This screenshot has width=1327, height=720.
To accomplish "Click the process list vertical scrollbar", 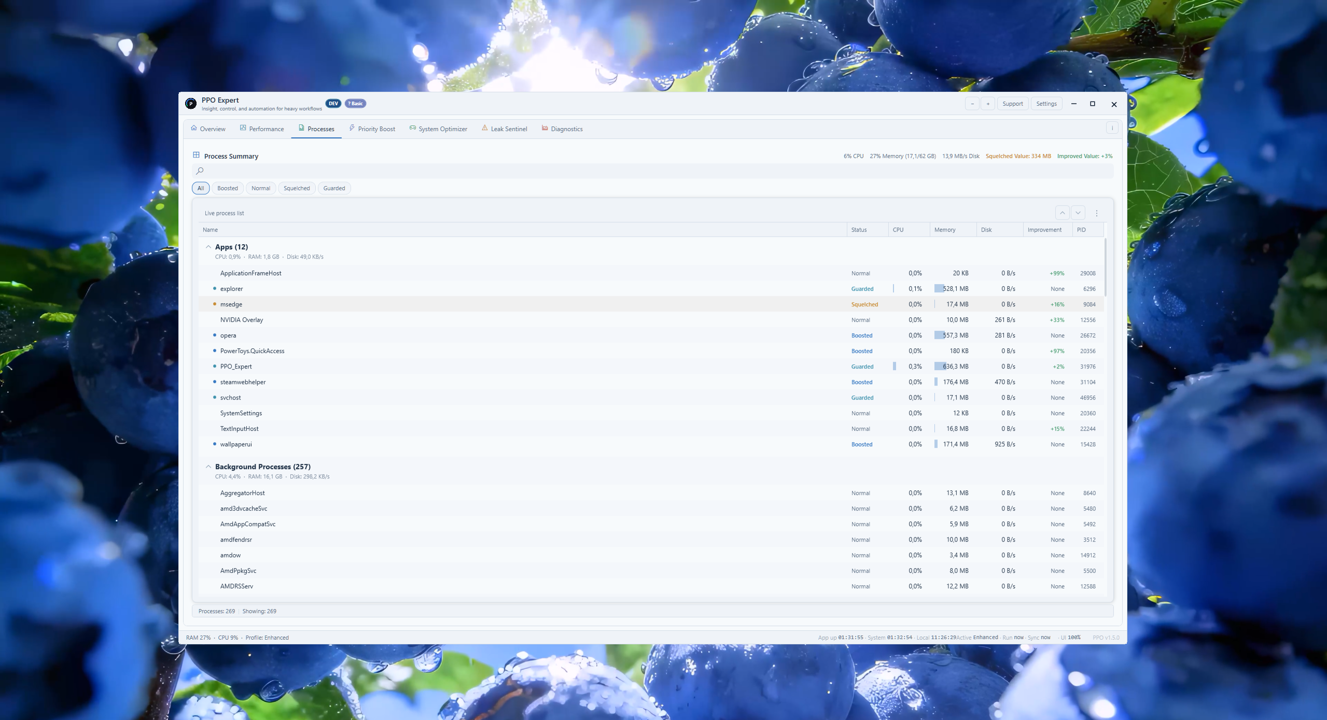I will (x=1105, y=267).
